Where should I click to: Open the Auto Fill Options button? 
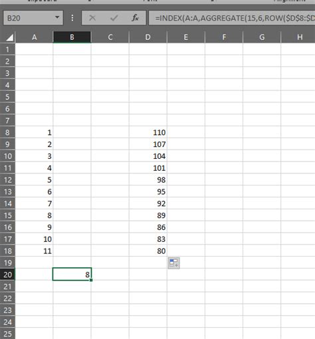174,263
